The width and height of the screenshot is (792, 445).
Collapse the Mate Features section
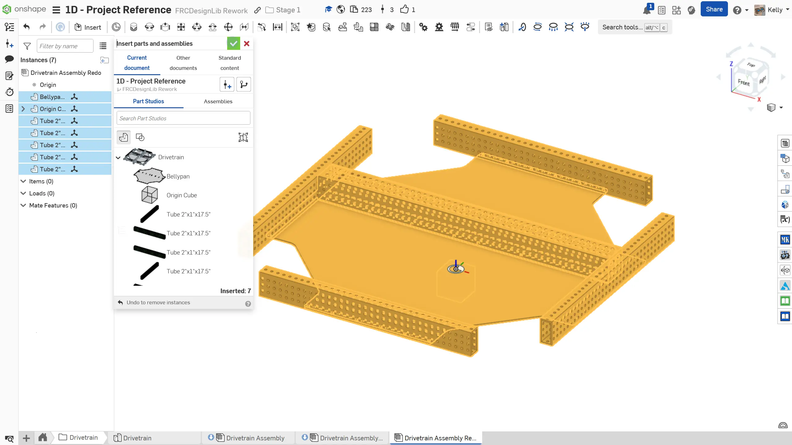pos(23,205)
